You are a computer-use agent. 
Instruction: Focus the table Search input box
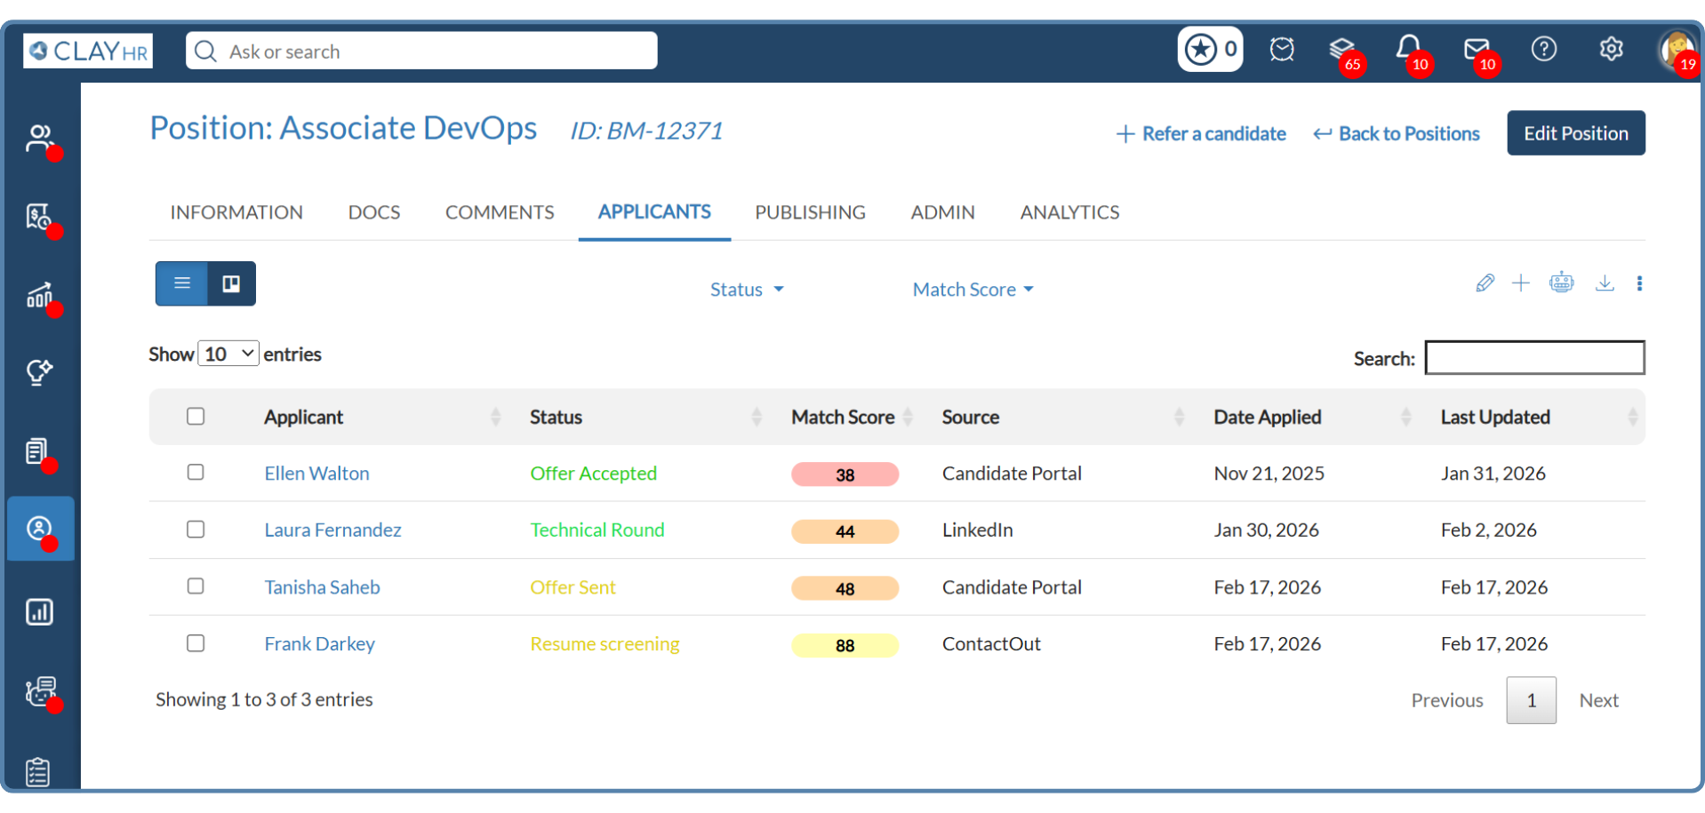pyautogui.click(x=1534, y=357)
